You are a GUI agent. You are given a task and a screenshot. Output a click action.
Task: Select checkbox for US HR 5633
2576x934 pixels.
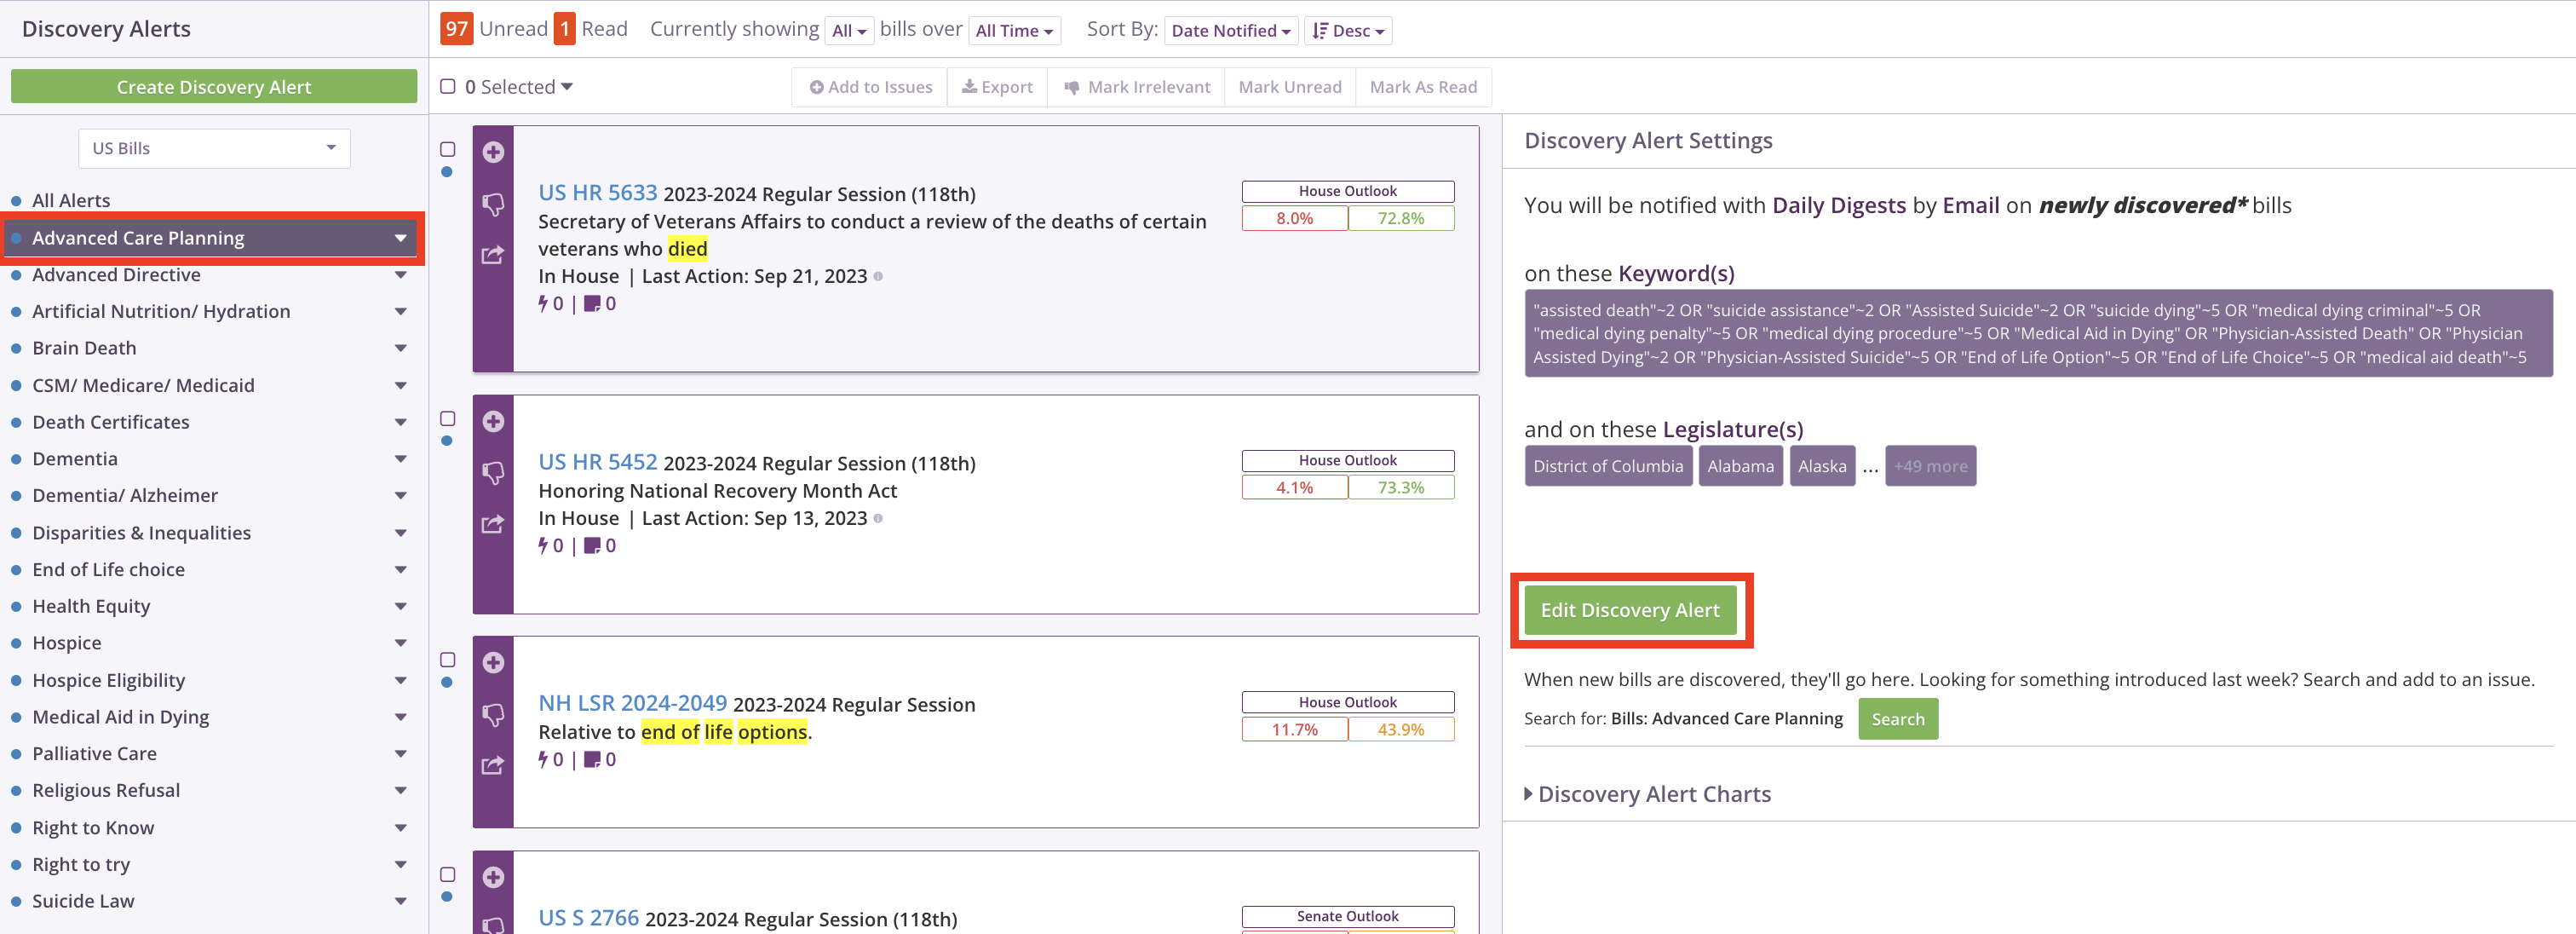pos(448,149)
